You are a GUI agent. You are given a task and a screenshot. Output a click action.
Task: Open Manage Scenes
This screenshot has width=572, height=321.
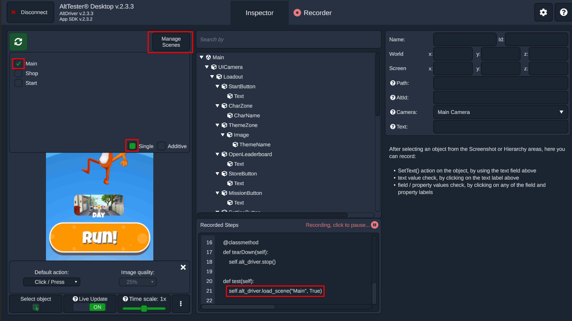point(171,42)
